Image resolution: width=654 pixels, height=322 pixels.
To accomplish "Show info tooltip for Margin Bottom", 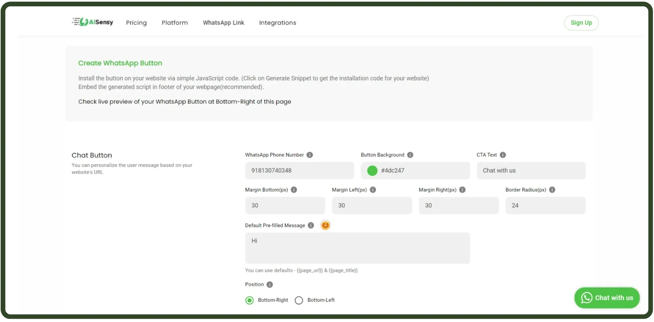I will tap(294, 190).
